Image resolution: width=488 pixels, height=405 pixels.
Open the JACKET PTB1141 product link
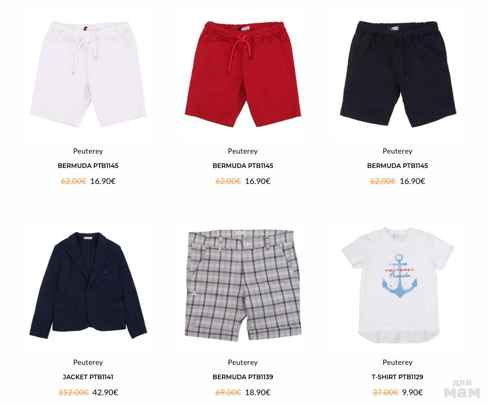[88, 377]
